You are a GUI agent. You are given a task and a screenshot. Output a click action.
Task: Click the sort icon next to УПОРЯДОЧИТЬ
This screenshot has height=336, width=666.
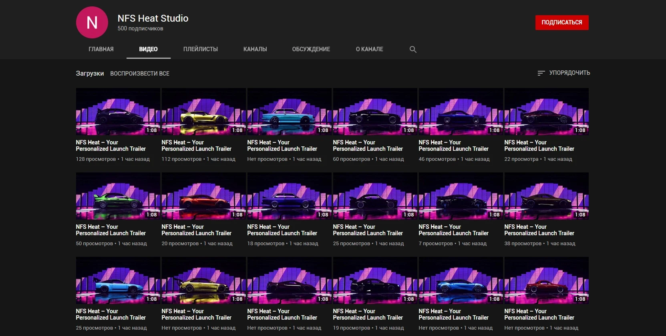point(541,73)
